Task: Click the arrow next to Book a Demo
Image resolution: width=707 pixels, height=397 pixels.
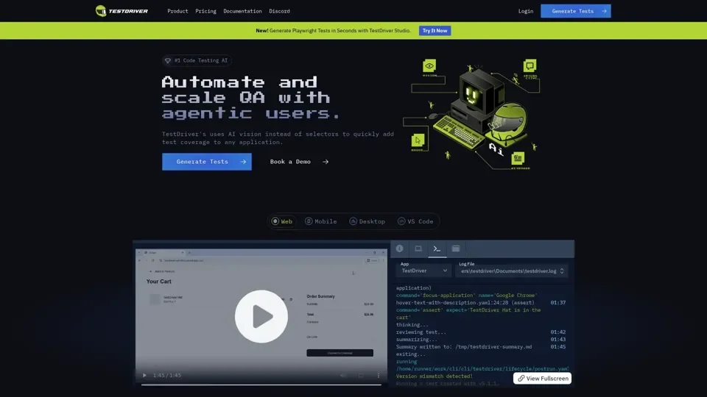Action: click(x=326, y=162)
